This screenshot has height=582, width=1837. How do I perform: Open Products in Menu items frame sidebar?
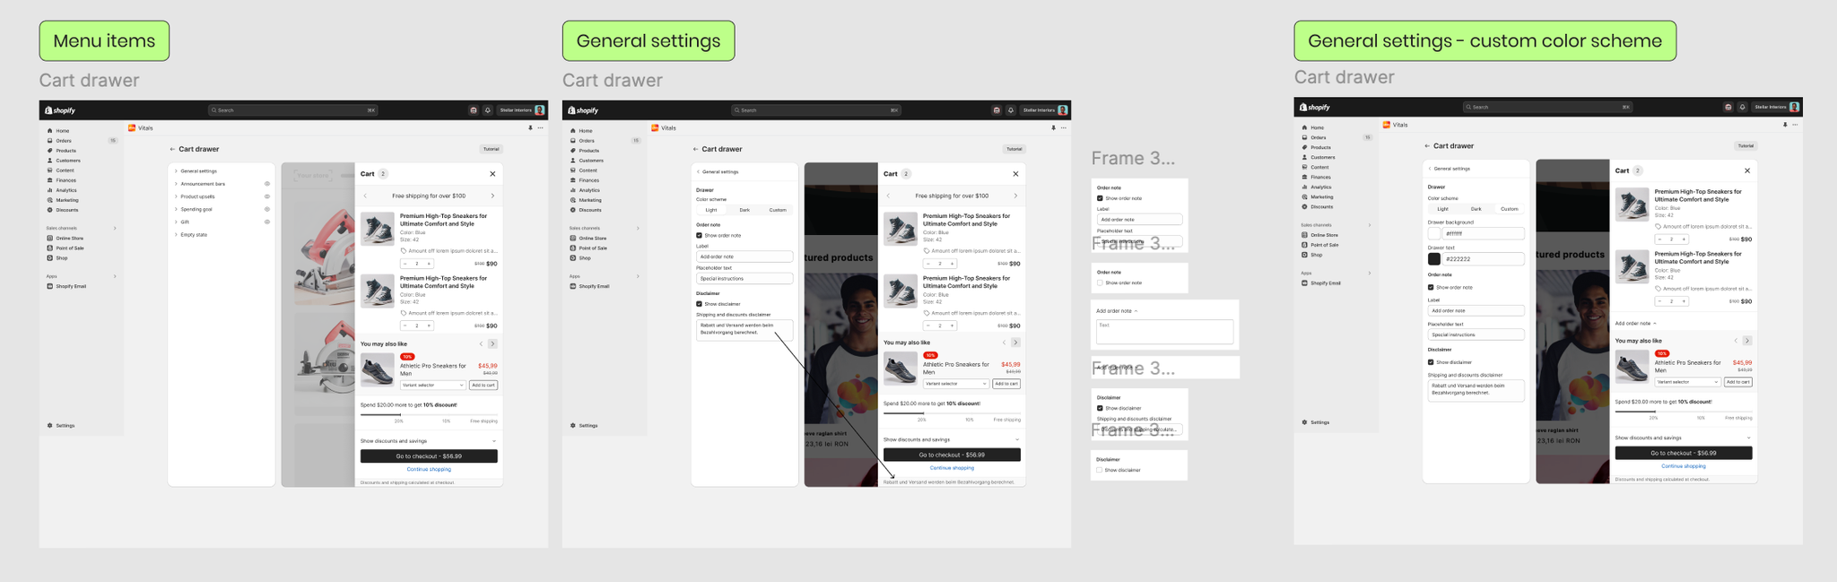click(x=65, y=151)
